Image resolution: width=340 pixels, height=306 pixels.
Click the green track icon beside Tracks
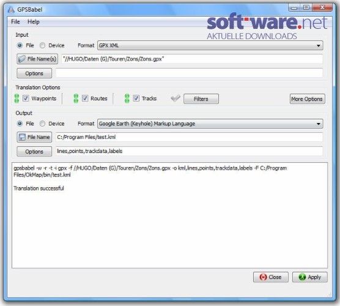tap(127, 99)
